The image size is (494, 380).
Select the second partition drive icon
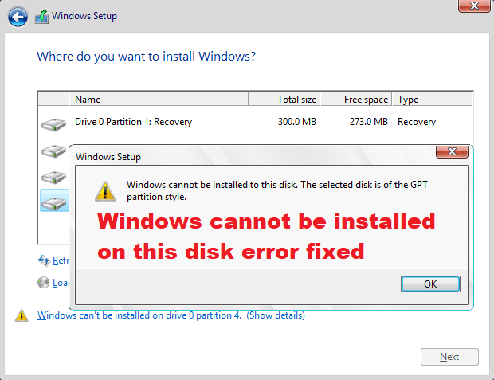tap(54, 151)
